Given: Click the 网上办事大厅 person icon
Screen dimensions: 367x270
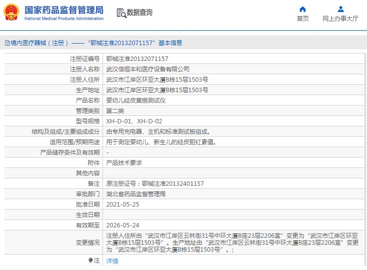Looking at the screenshot, I should (340, 9).
